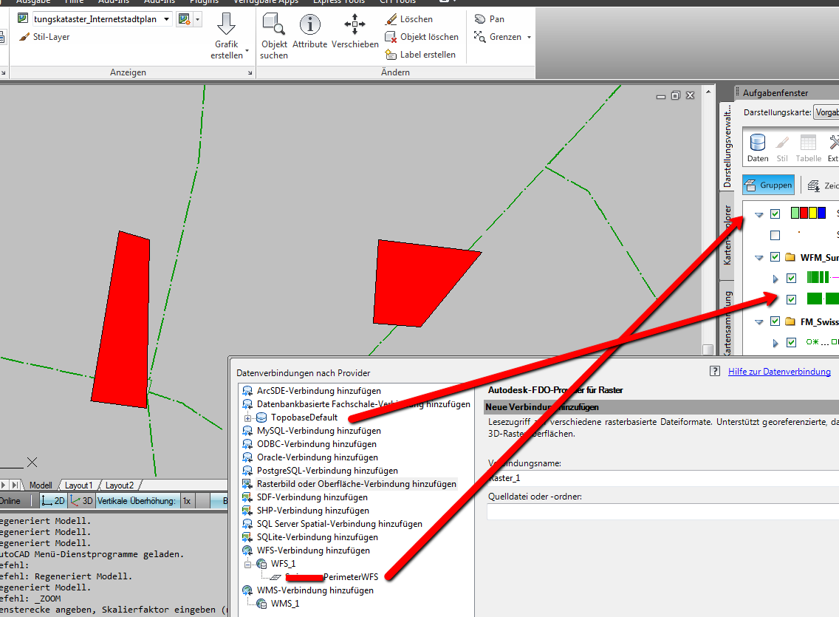The image size is (839, 617).
Task: Toggle checkbox of green striped layer
Action: coord(792,279)
